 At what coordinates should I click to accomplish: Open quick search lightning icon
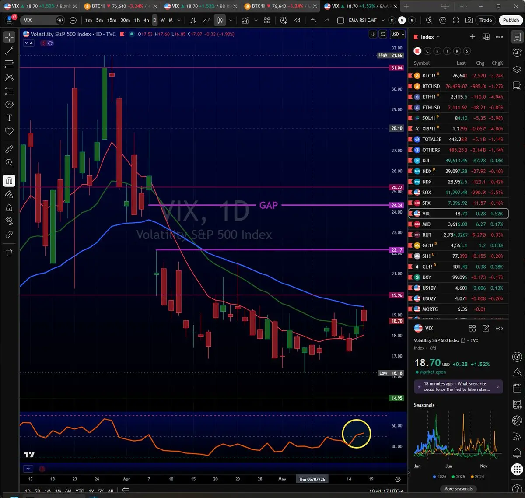coord(429,20)
